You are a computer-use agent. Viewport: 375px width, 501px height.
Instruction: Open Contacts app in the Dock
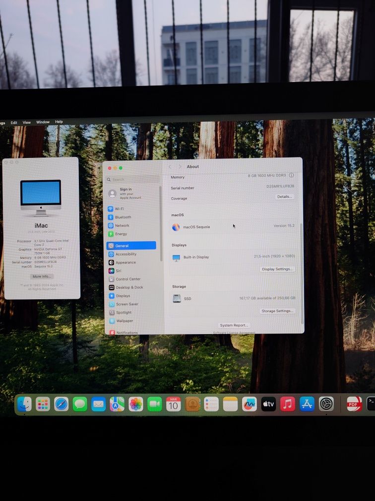pos(192,404)
